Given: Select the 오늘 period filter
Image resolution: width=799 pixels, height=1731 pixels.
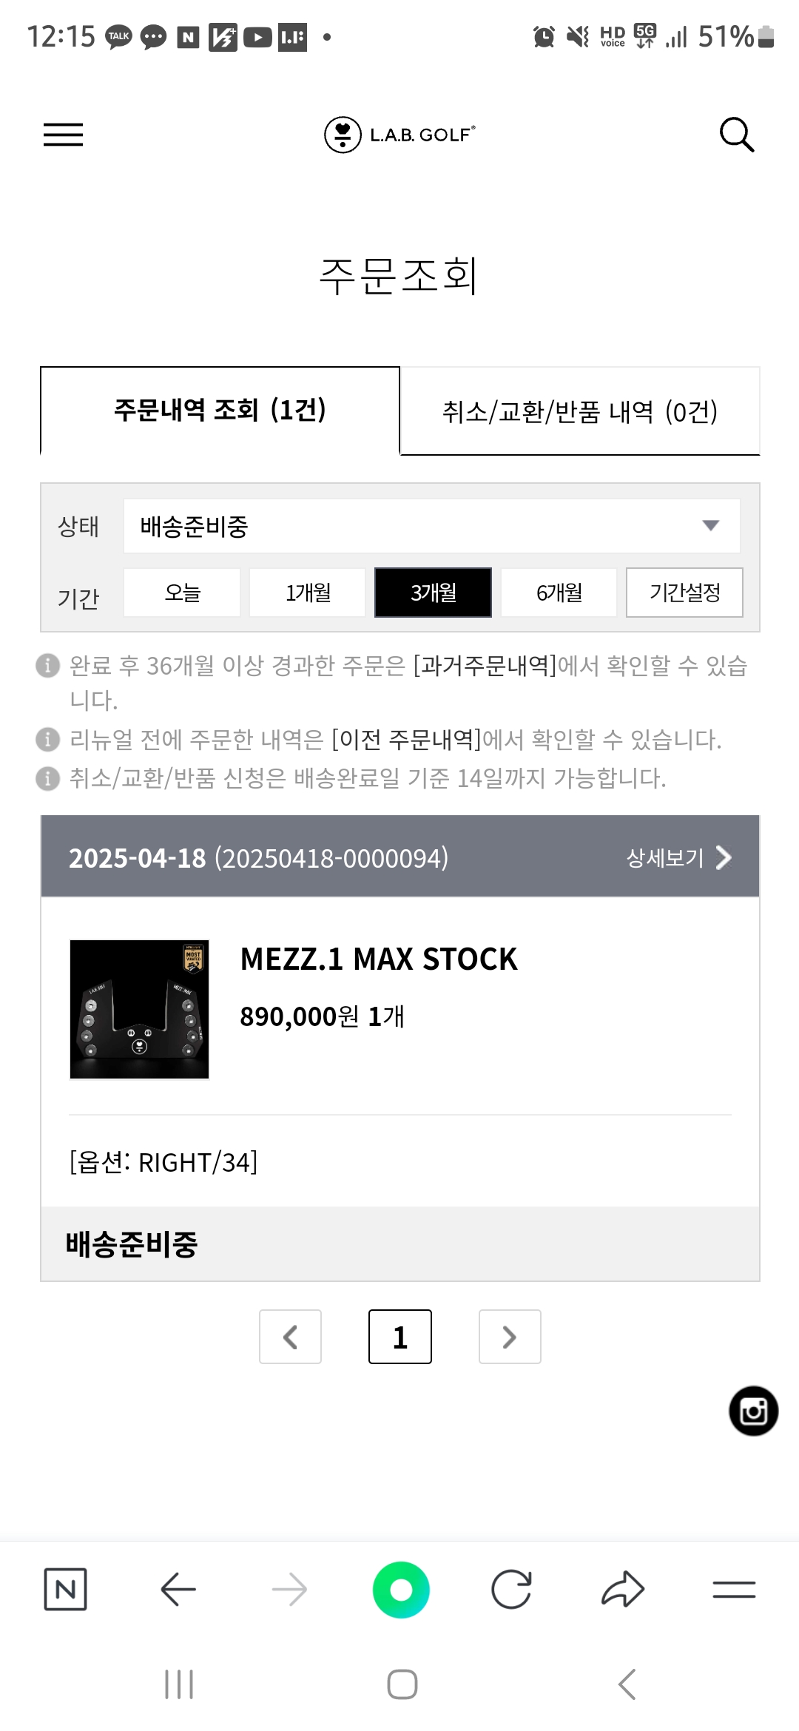Looking at the screenshot, I should (x=182, y=593).
